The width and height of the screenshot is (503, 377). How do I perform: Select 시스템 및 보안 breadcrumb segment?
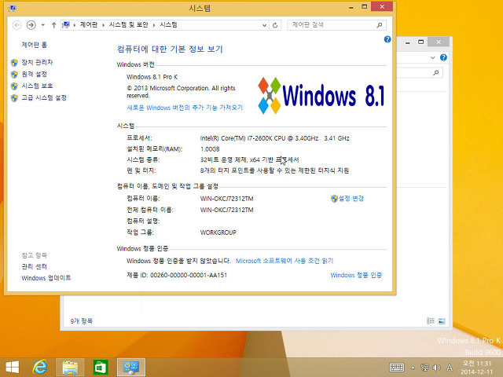click(129, 24)
